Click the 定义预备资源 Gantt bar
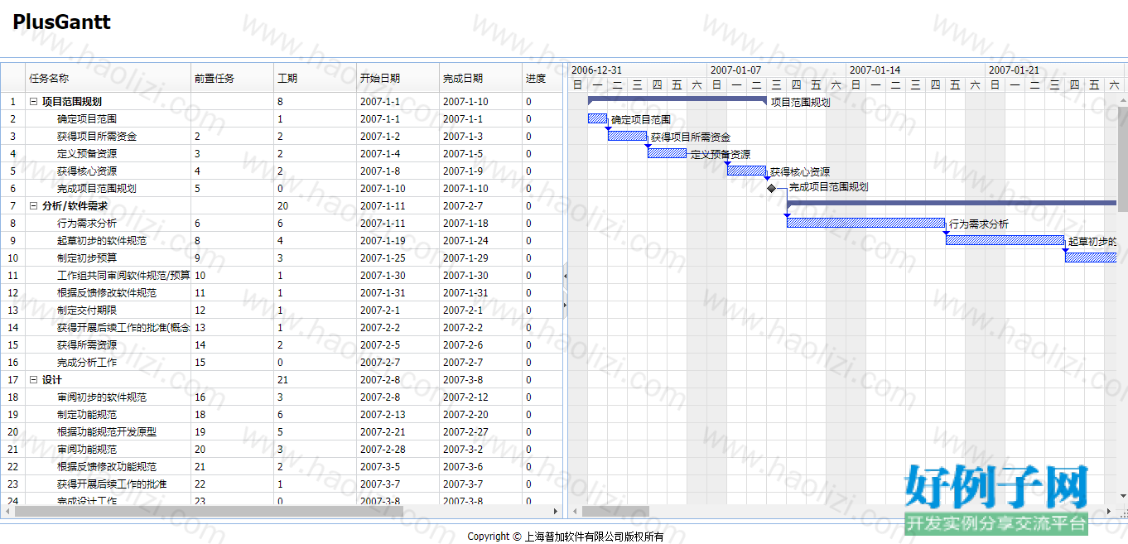 (x=668, y=153)
